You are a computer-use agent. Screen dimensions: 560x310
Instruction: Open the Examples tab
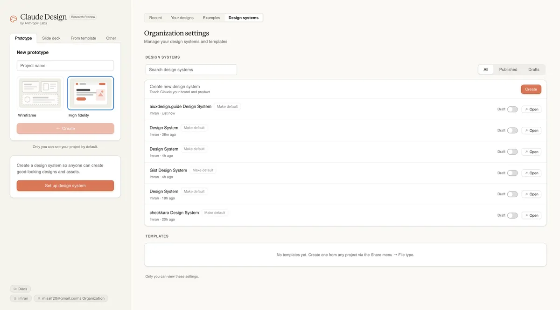(x=211, y=18)
